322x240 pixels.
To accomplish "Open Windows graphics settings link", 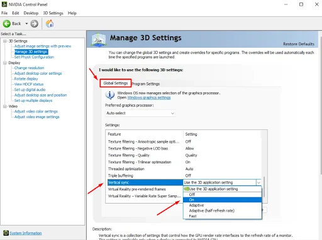I will tap(149, 97).
